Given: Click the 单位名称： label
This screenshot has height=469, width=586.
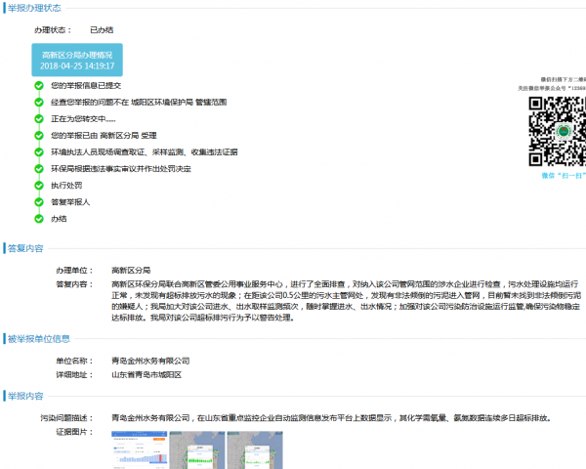Looking at the screenshot, I should tap(74, 361).
